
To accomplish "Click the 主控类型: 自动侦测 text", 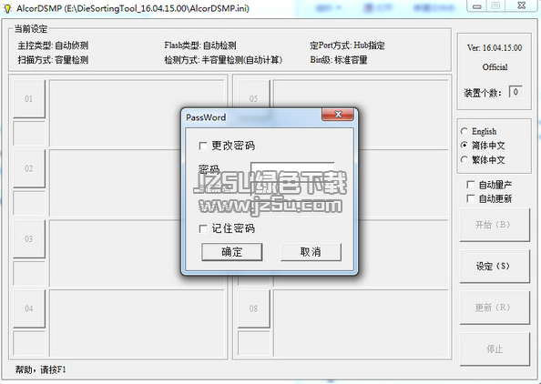I will tap(53, 45).
